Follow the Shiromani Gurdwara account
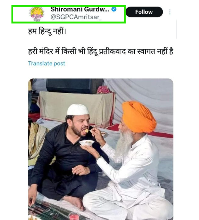The width and height of the screenshot is (199, 220). tap(144, 12)
